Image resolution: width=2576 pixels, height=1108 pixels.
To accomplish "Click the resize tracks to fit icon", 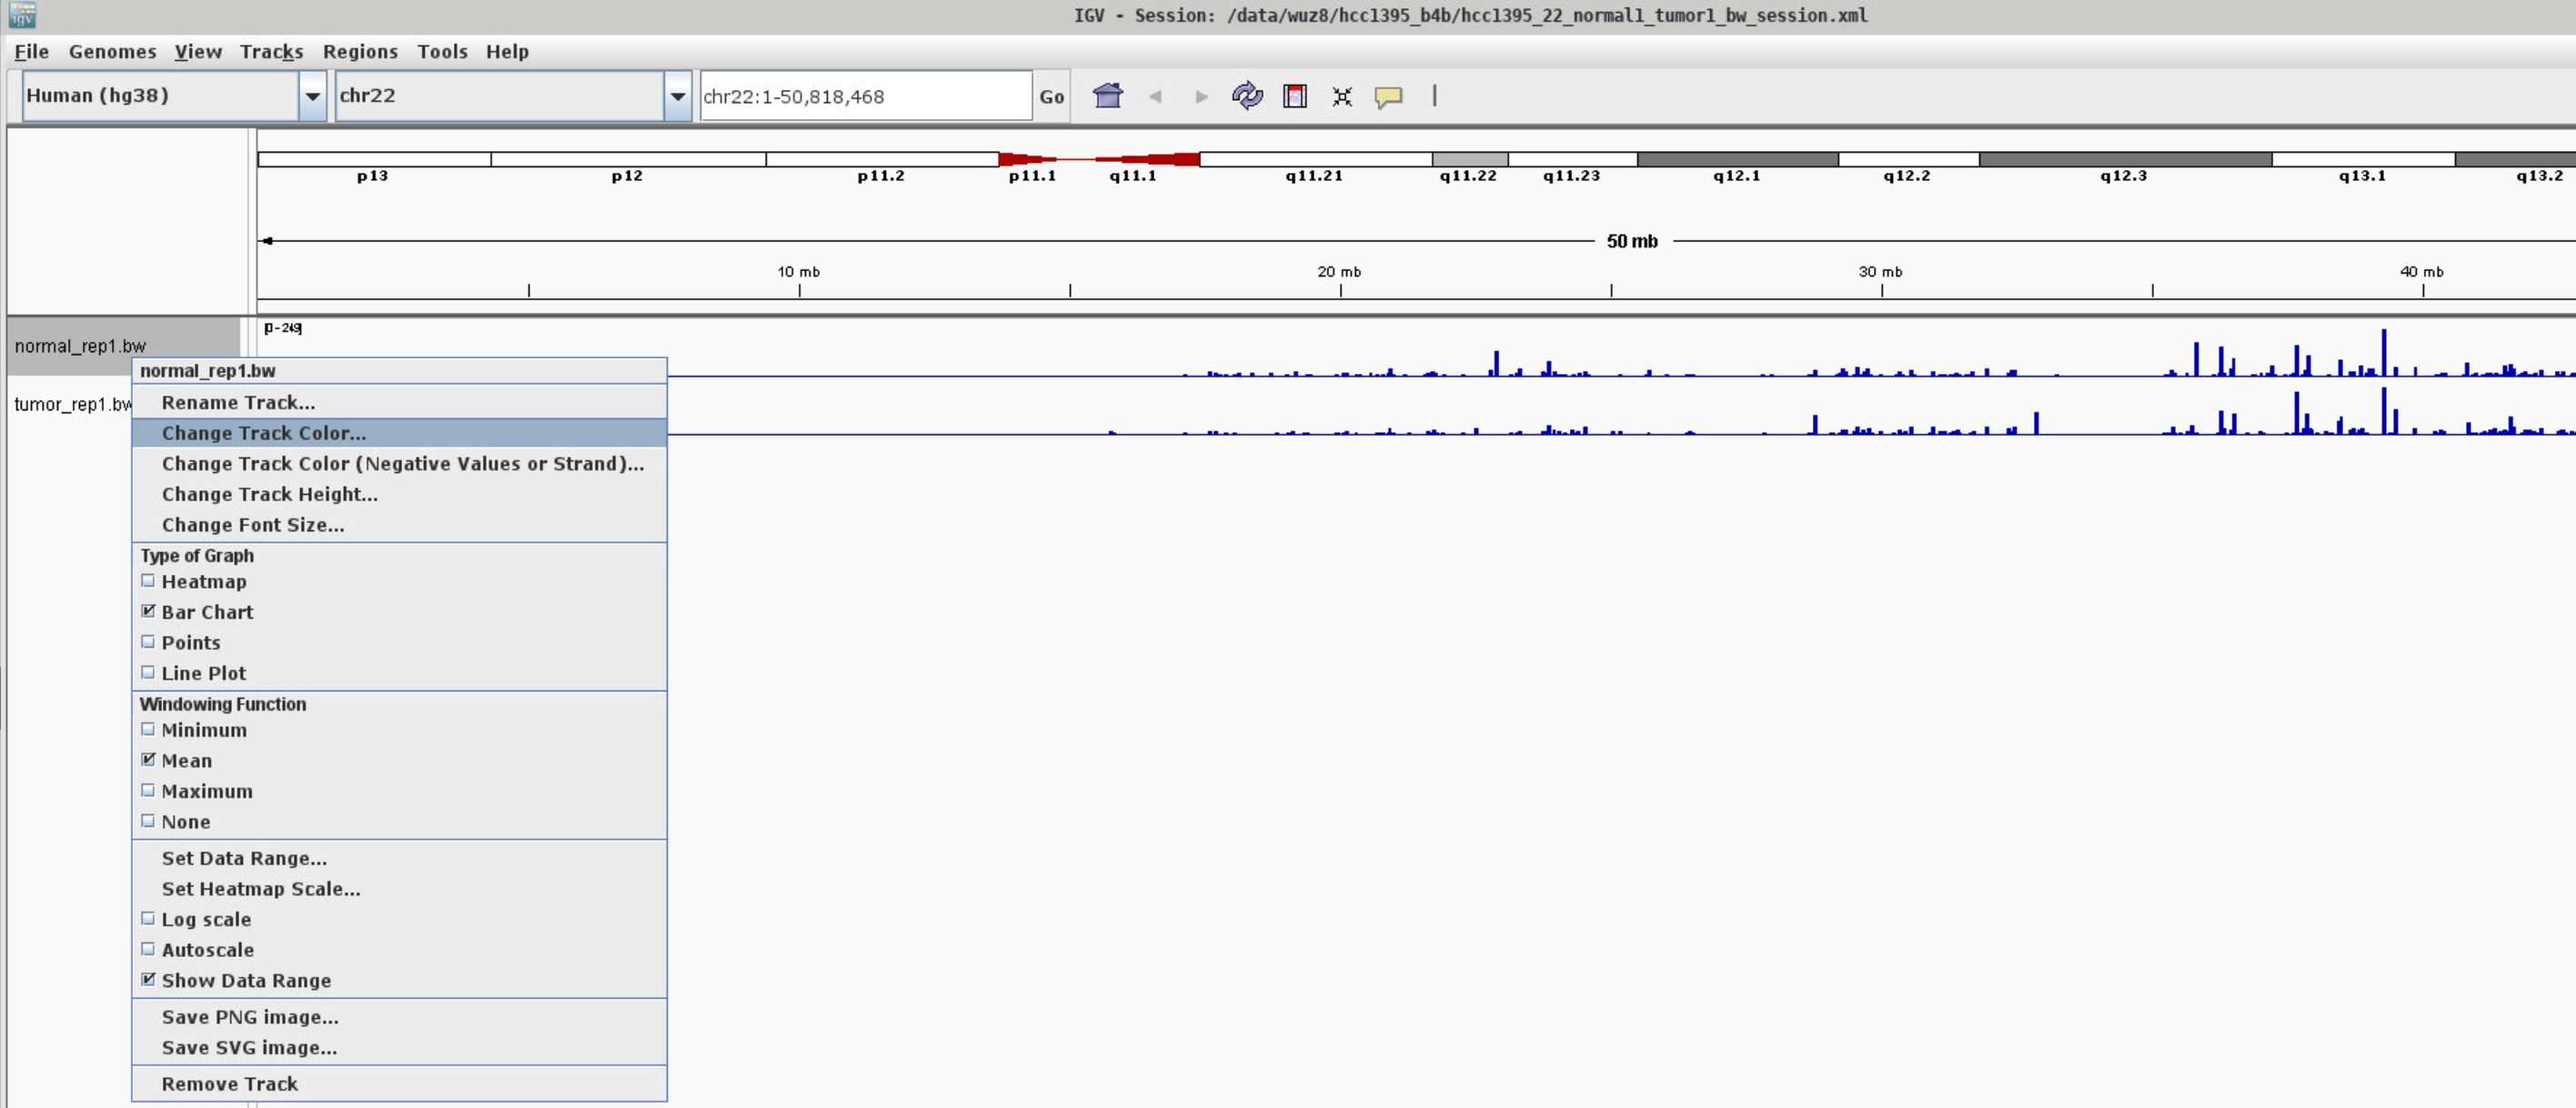I will pos(1341,97).
